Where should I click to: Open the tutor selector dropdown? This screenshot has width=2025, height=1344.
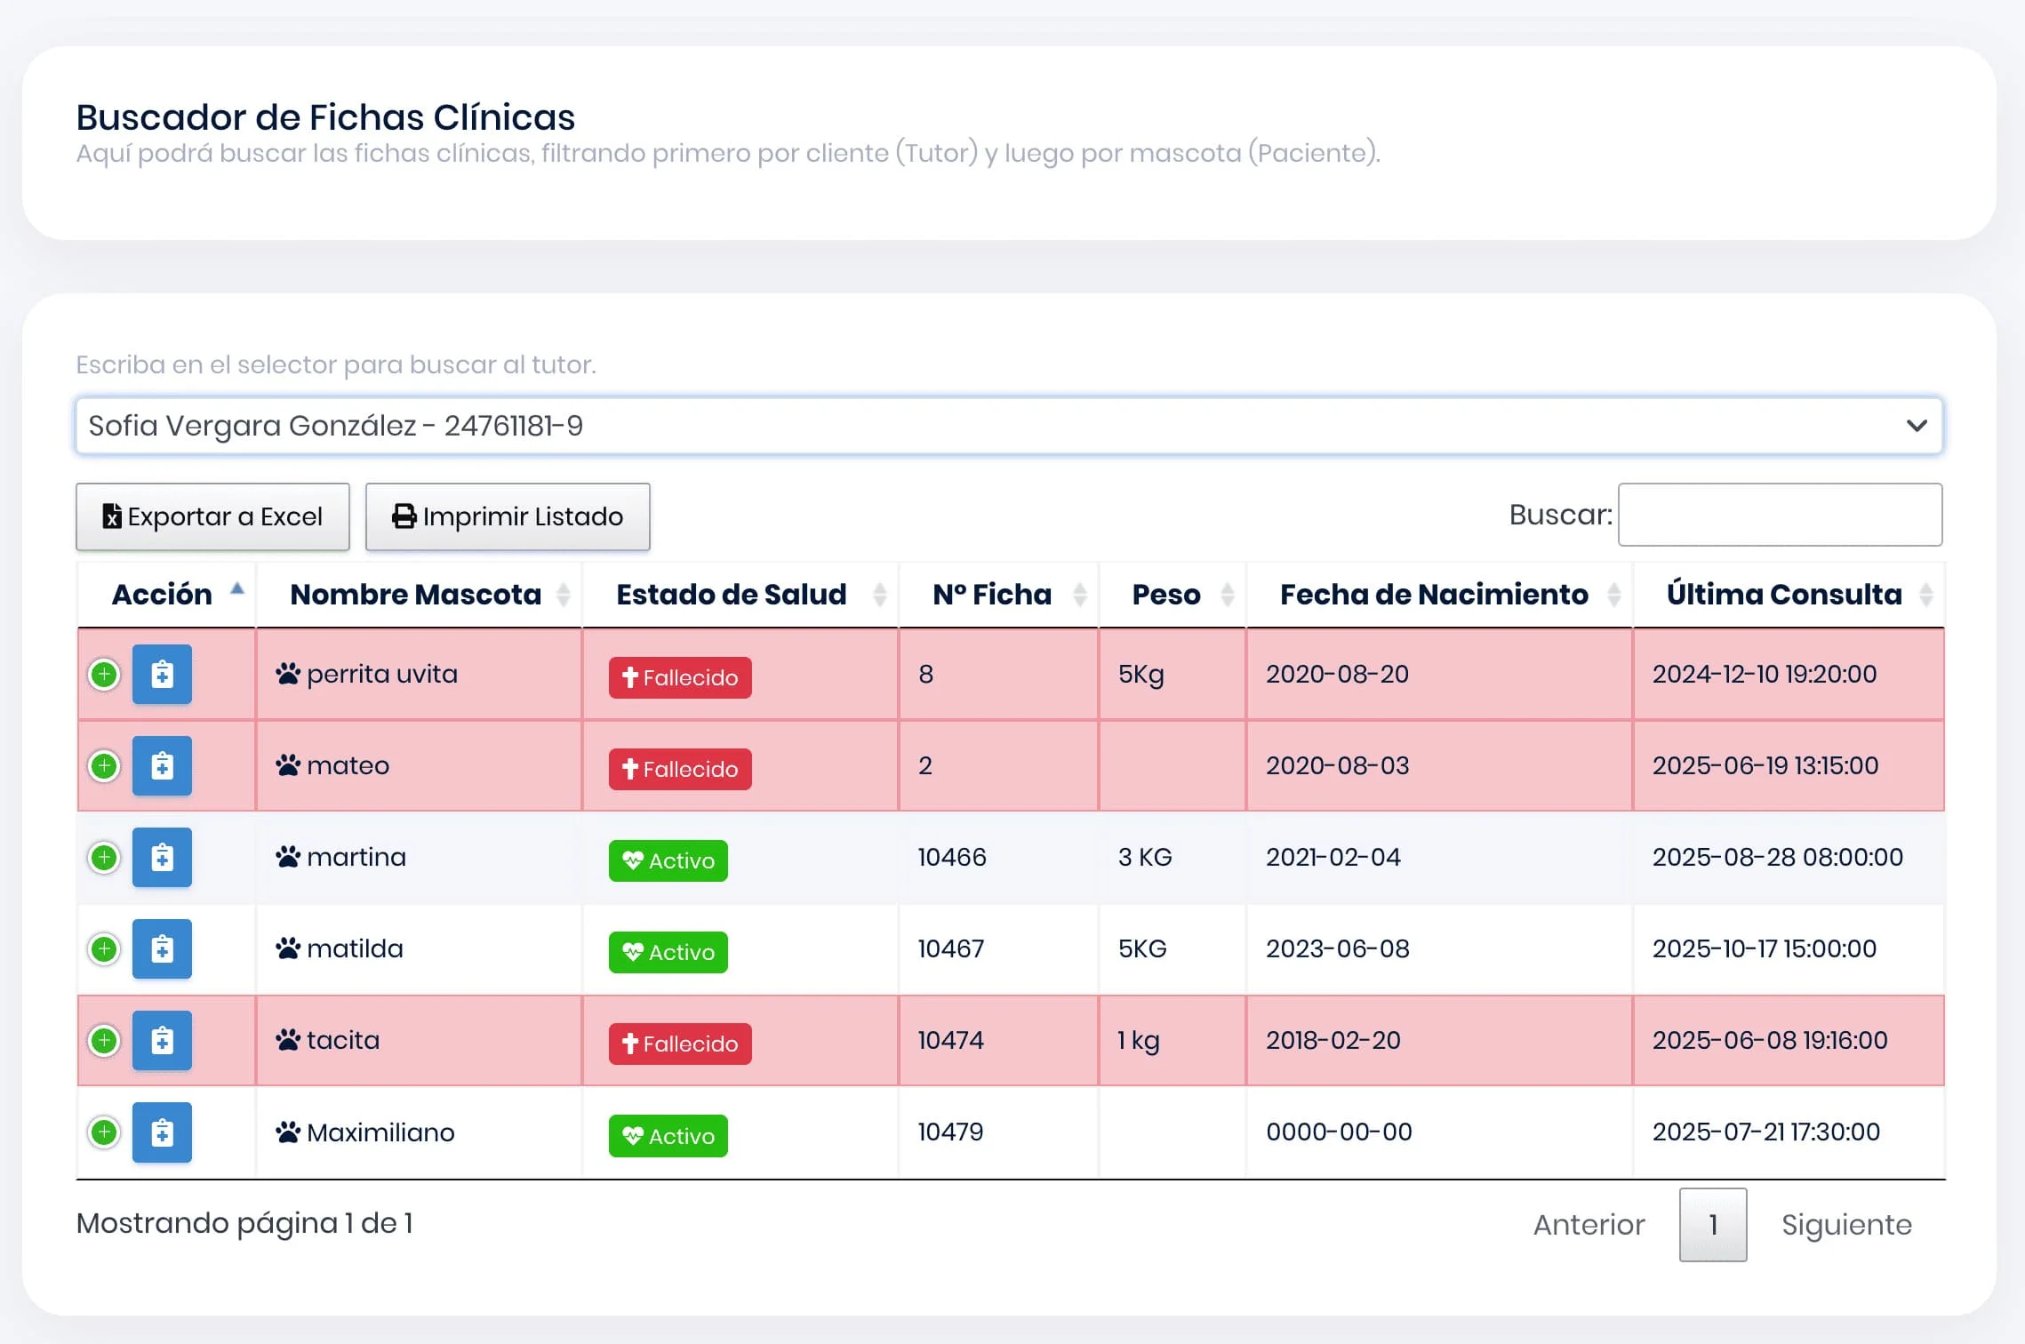pos(1009,426)
